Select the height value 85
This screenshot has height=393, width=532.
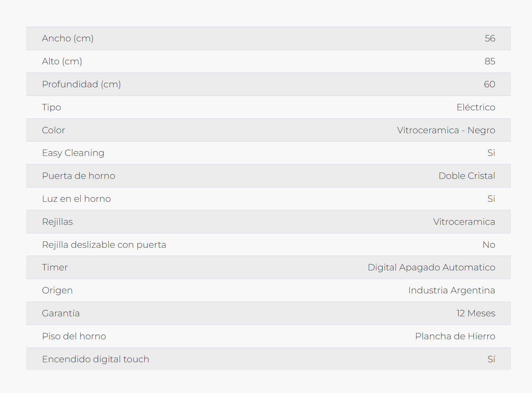[x=490, y=61]
